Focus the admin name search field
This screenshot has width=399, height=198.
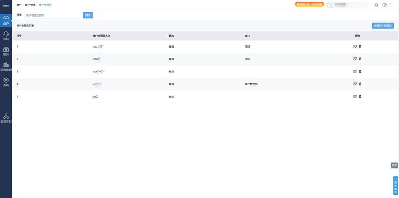(x=52, y=15)
